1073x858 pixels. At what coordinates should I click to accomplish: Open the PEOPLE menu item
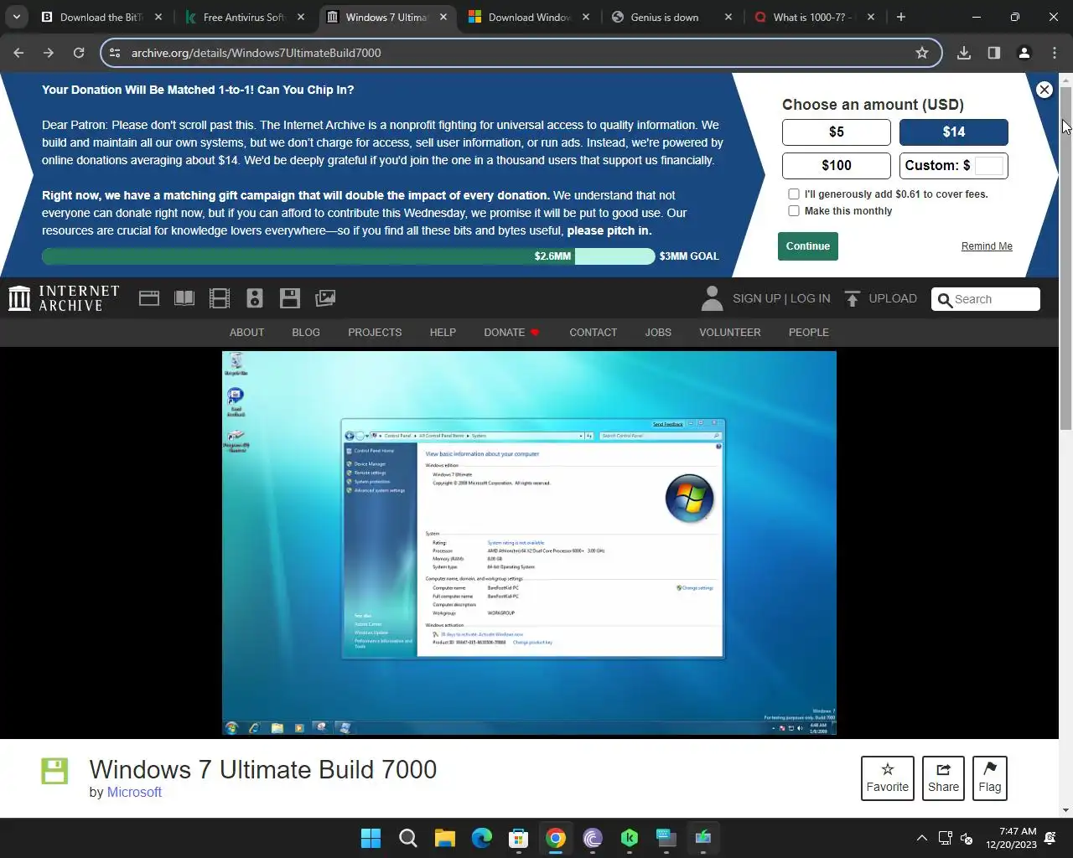(808, 333)
